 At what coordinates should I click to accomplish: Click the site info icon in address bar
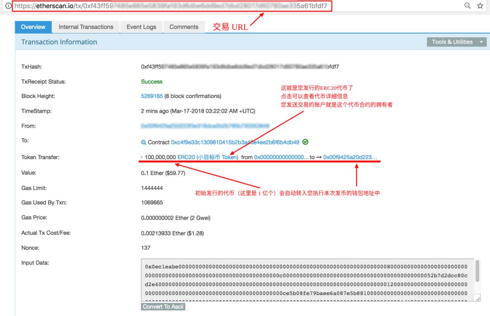(8, 5)
